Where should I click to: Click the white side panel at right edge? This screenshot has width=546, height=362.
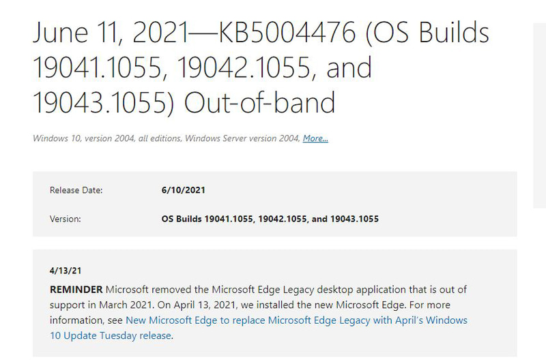[539, 102]
